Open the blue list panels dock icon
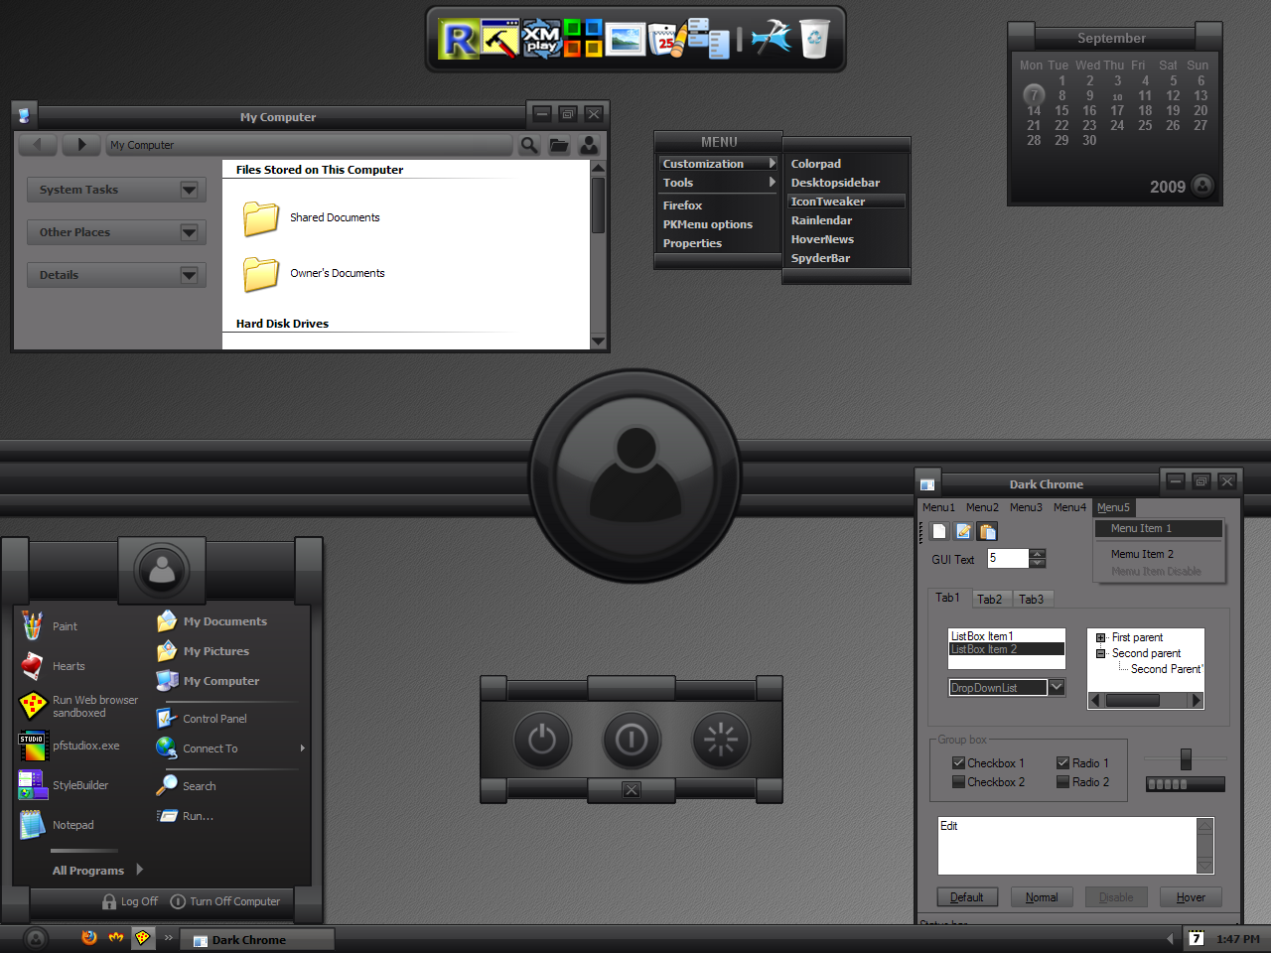The image size is (1271, 953). [x=708, y=39]
